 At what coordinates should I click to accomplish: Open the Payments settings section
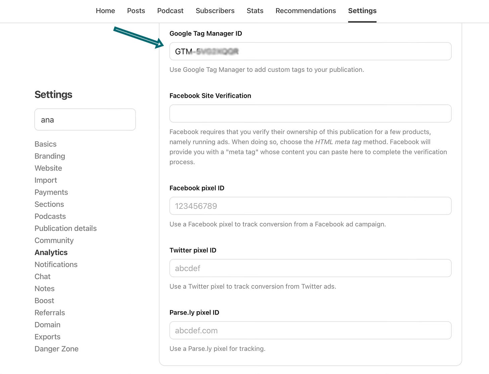[x=51, y=192]
